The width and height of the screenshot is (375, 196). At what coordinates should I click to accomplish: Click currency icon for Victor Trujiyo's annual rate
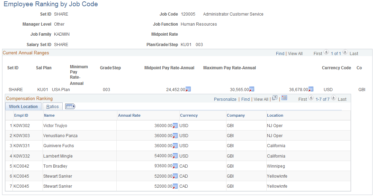pos(175,126)
